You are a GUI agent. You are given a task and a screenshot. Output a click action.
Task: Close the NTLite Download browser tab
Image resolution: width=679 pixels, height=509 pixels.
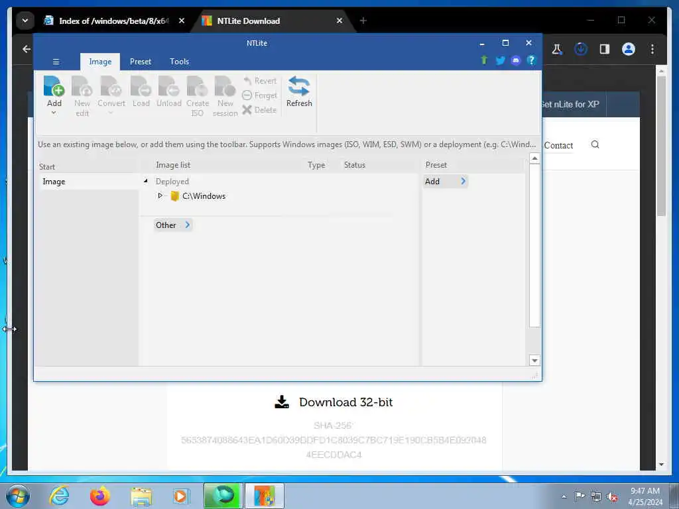point(339,21)
